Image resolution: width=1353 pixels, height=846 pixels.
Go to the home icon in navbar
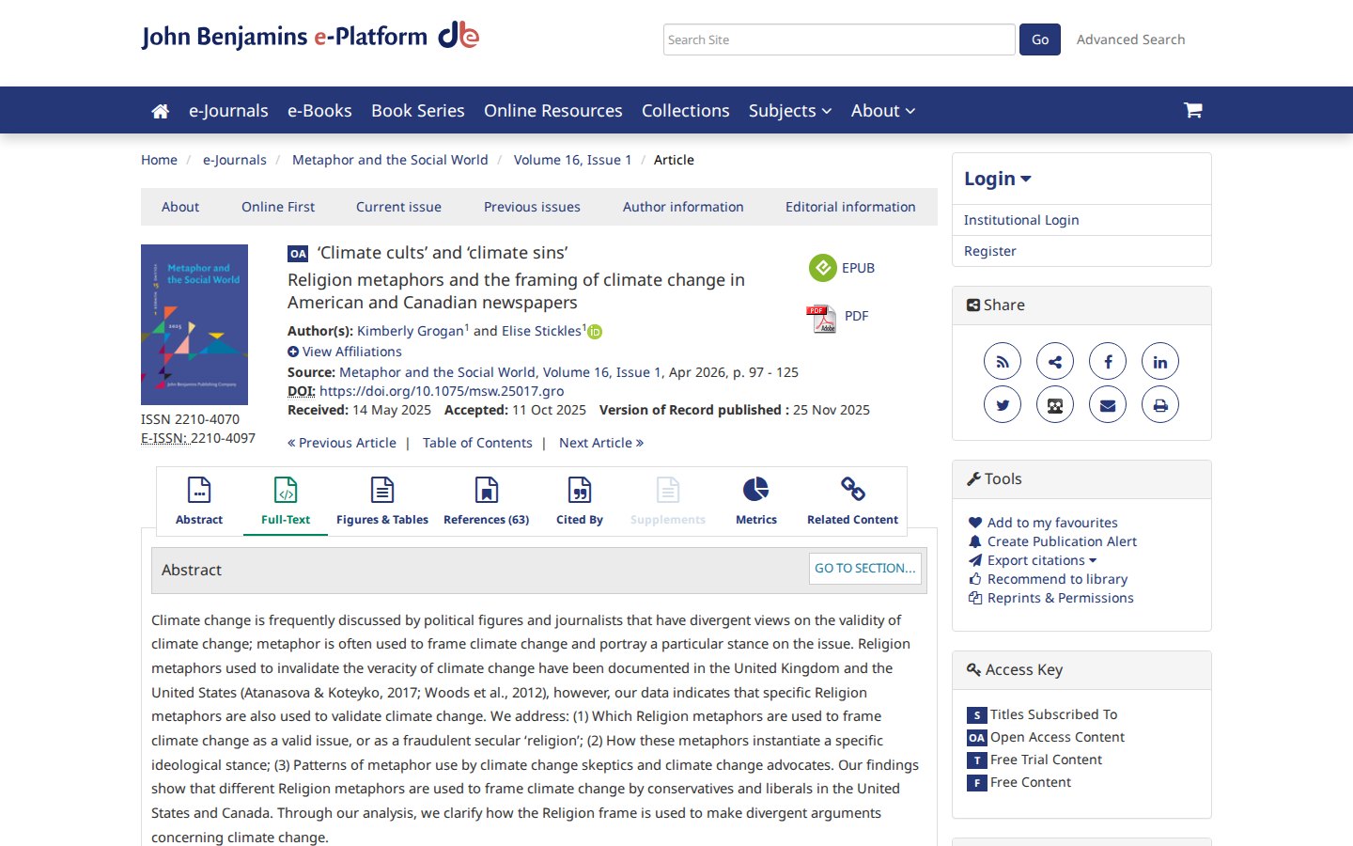click(160, 111)
